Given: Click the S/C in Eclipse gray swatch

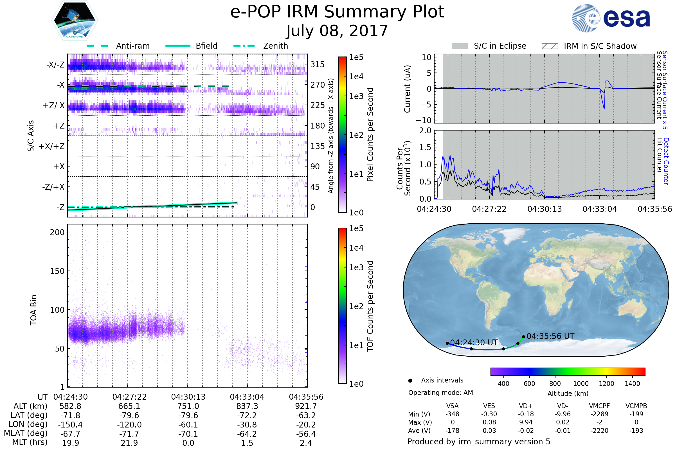Looking at the screenshot, I should point(460,46).
